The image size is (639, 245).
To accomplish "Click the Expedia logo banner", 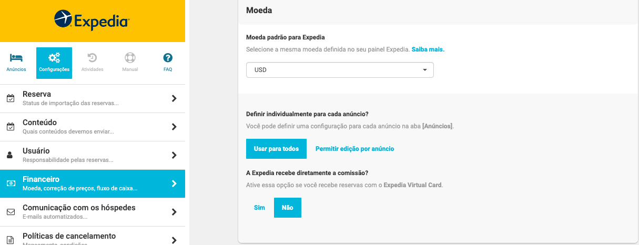I will pyautogui.click(x=93, y=21).
